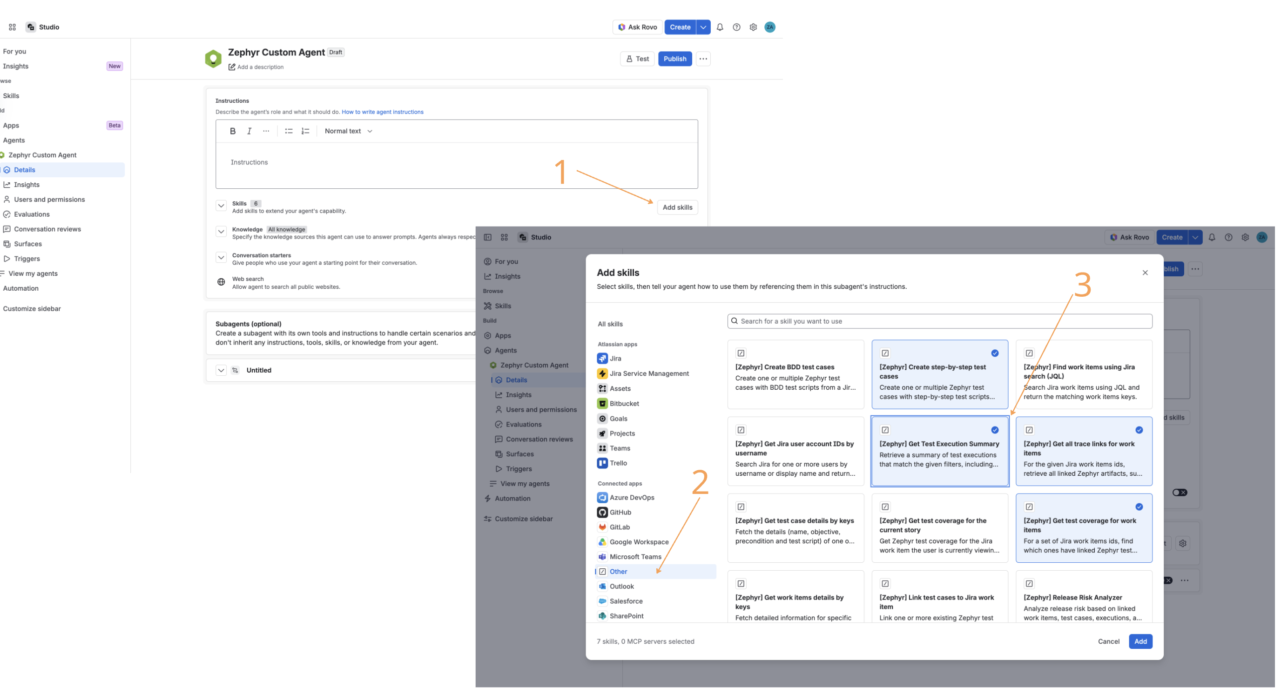Open the Create dropdown arrow in the left Studio header

coord(703,27)
